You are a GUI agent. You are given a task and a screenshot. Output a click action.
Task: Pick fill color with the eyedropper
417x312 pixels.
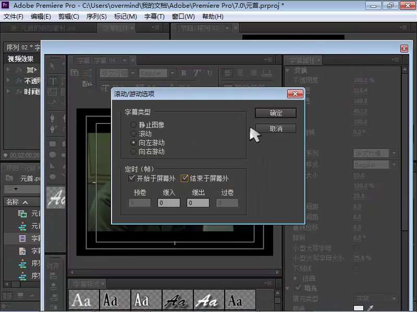pos(370,308)
